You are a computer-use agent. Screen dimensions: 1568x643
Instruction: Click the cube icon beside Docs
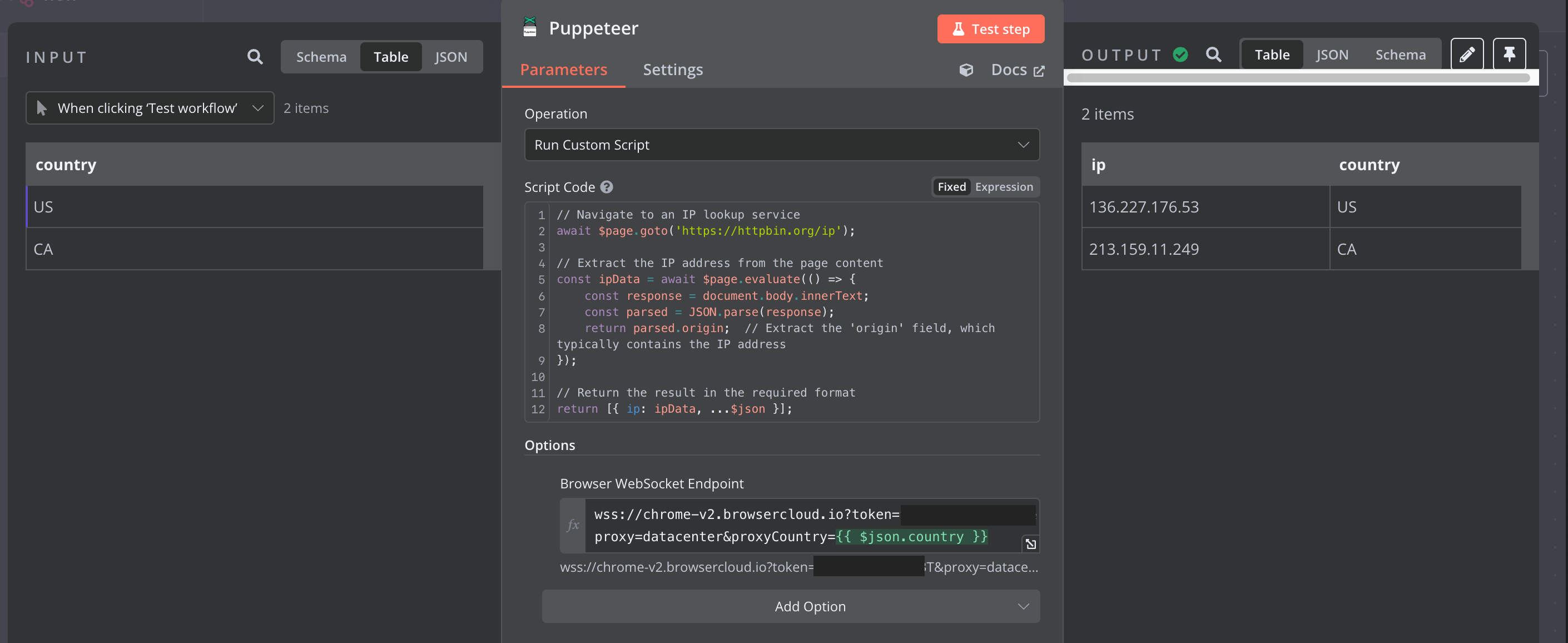(966, 70)
